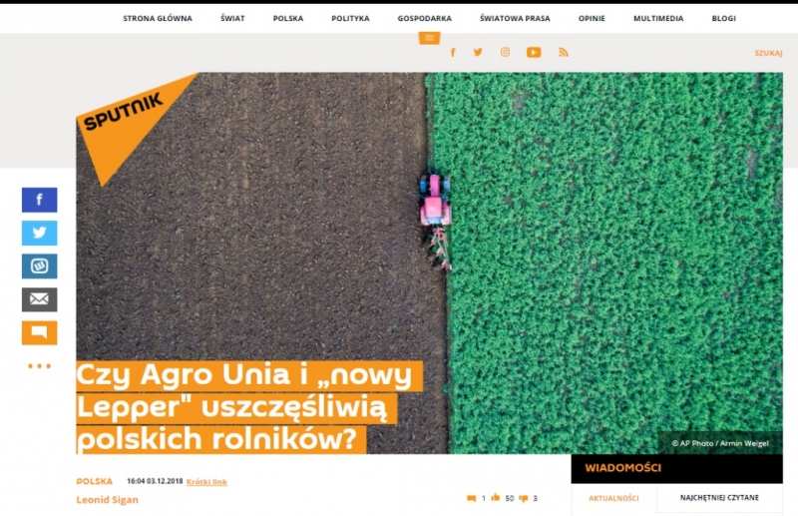Share article via Wykop sidebar button
Screen dimensions: 798x516
40,266
